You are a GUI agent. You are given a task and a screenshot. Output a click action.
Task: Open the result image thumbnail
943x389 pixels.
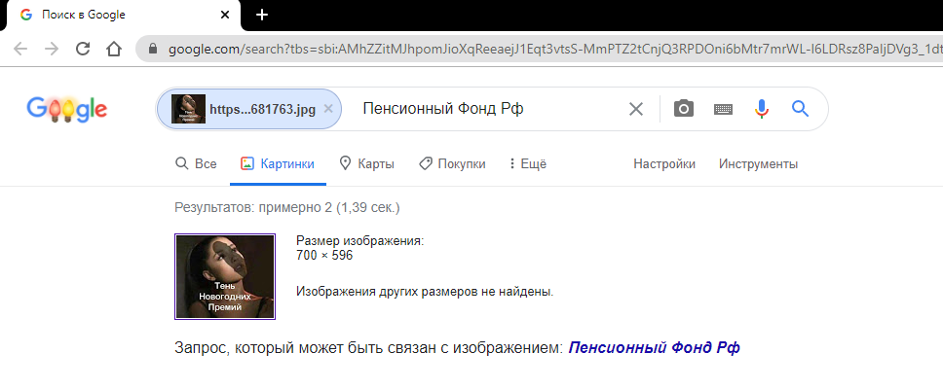tap(225, 276)
